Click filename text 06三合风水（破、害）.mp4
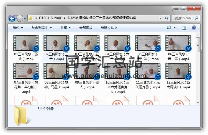208x135 pixels. (x=178, y=56)
